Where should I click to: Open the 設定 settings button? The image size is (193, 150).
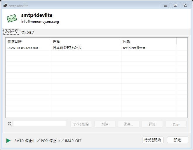pyautogui.click(x=178, y=140)
